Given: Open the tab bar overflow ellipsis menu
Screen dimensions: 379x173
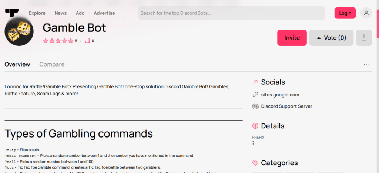Looking at the screenshot, I should [366, 64].
